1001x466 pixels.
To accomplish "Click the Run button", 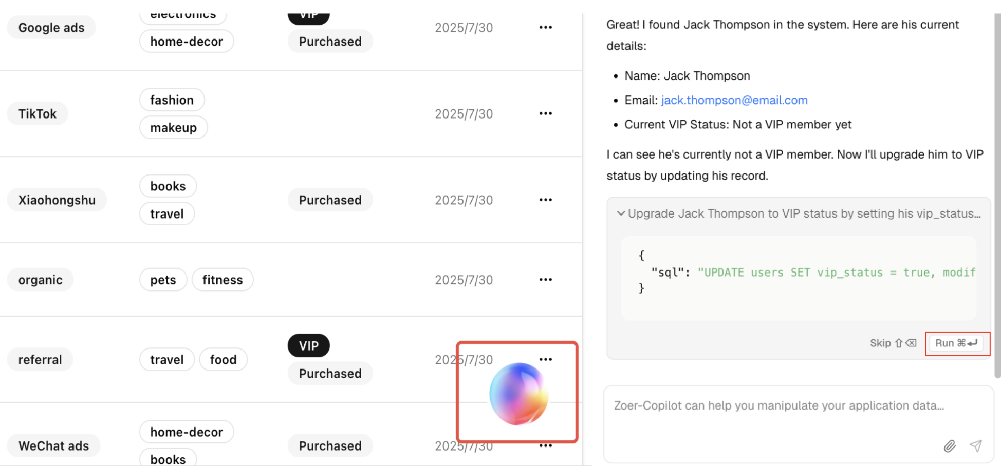I will click(x=956, y=343).
